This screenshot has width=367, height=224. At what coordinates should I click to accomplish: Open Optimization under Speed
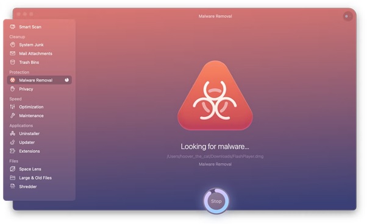click(39, 107)
